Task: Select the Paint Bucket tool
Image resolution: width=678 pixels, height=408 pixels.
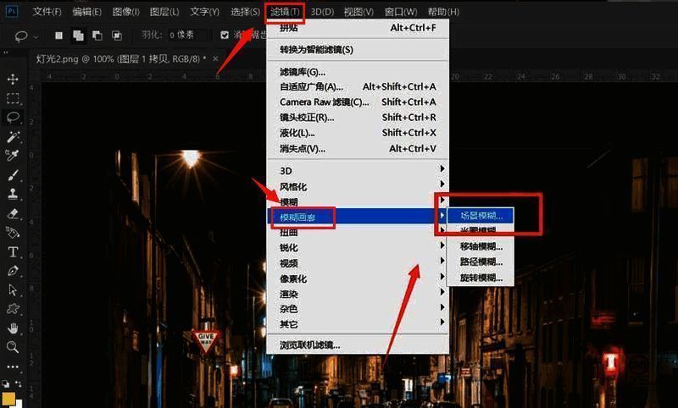Action: (x=13, y=233)
